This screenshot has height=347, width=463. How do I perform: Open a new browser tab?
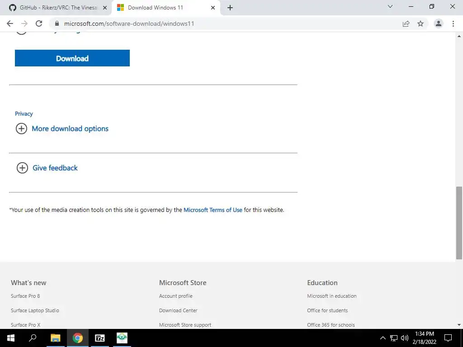[x=230, y=8]
